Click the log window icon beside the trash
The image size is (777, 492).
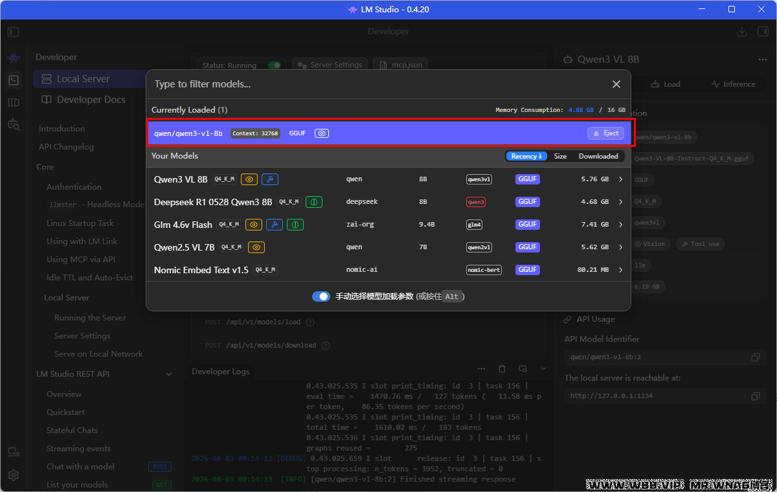click(523, 368)
